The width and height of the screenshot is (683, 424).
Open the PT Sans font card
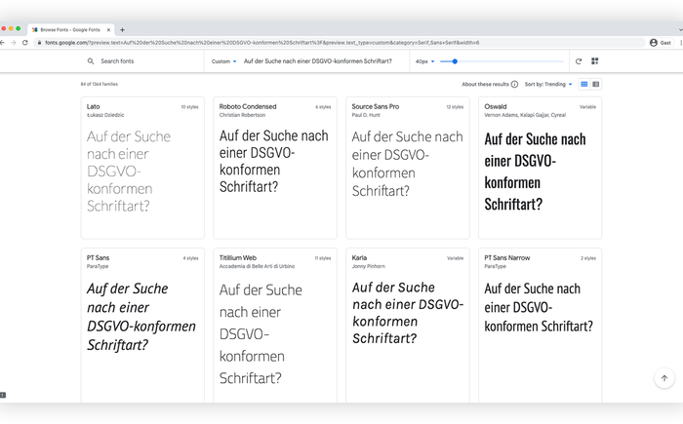[x=142, y=326]
